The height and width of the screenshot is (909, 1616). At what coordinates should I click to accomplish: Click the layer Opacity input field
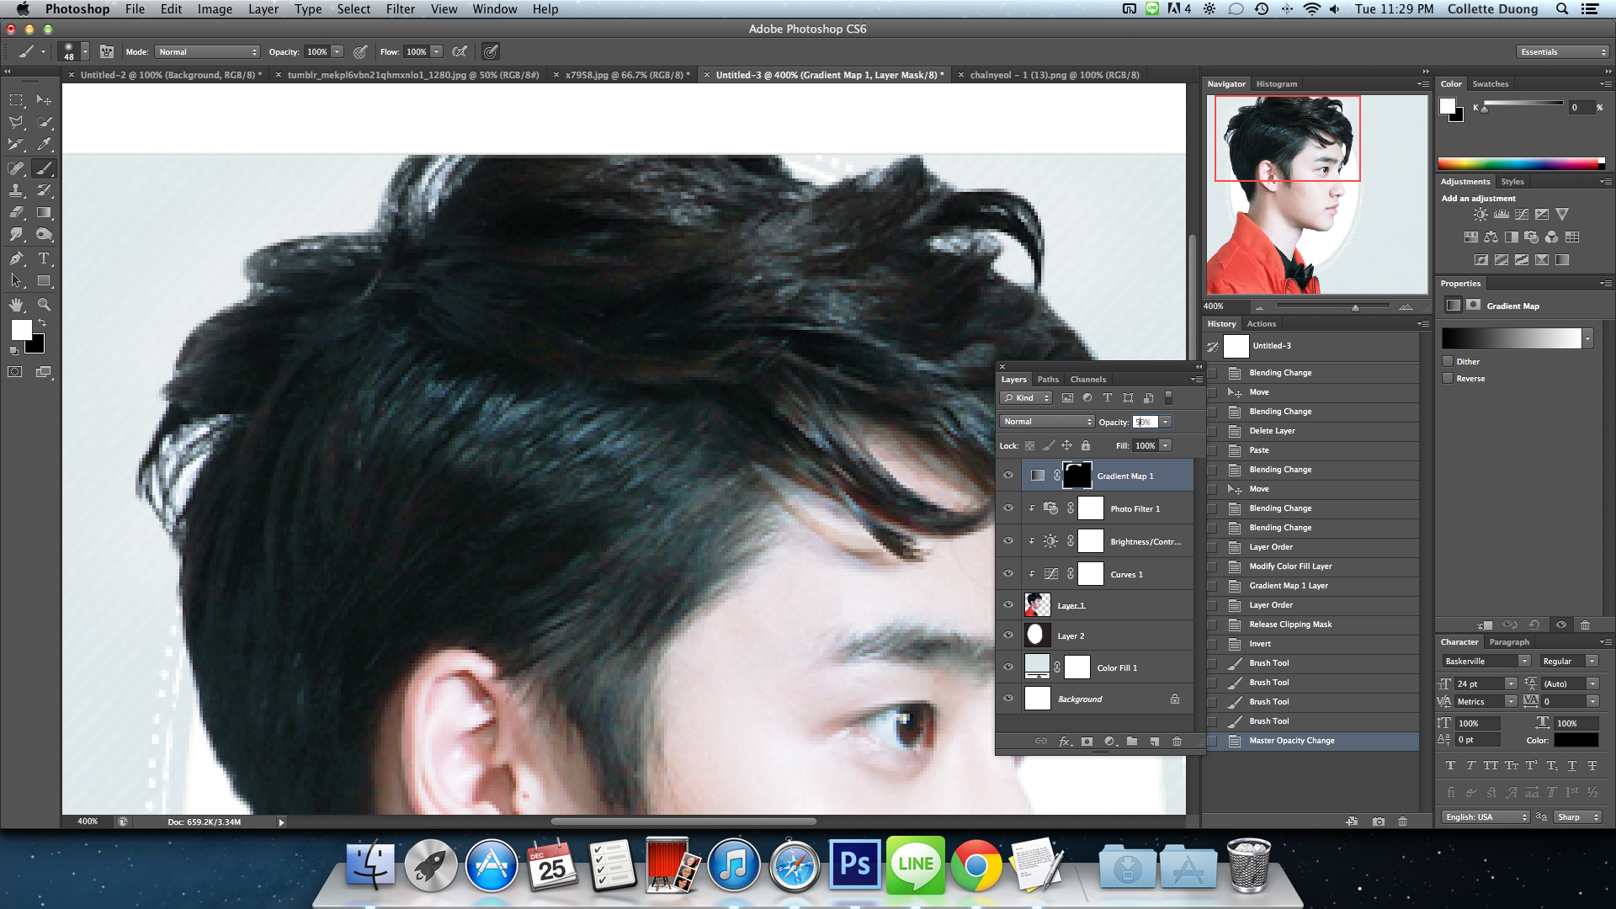(x=1145, y=422)
